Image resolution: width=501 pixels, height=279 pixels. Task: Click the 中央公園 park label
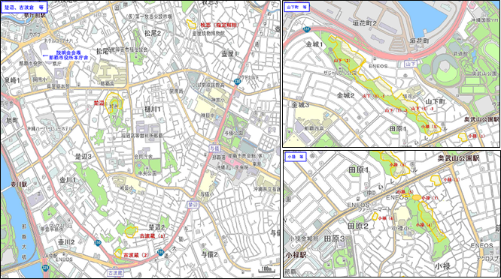(x=147, y=174)
